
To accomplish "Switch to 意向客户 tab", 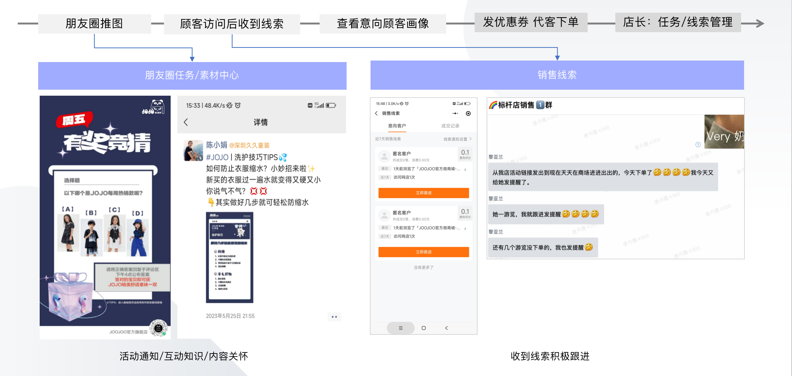I will coord(397,126).
